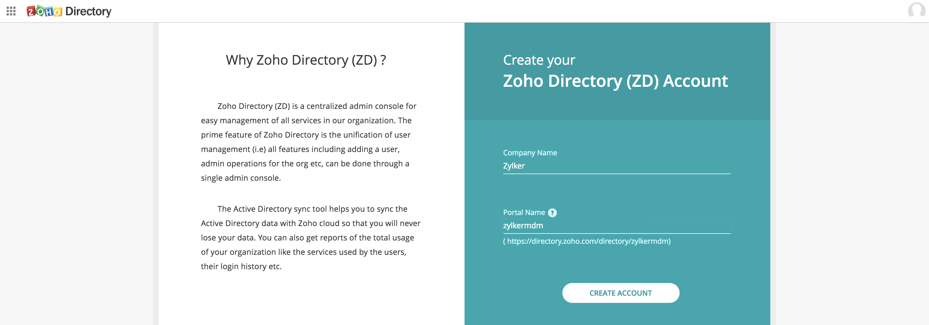
Task: Select the Zylker text in Company Name
Action: pos(513,166)
